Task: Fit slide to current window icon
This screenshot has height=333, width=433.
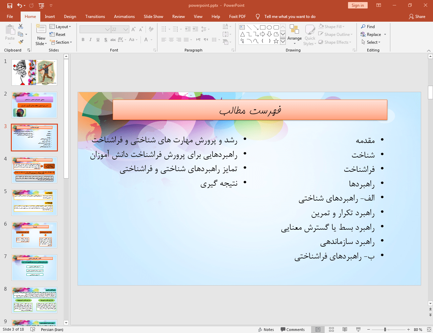Action: click(x=429, y=329)
